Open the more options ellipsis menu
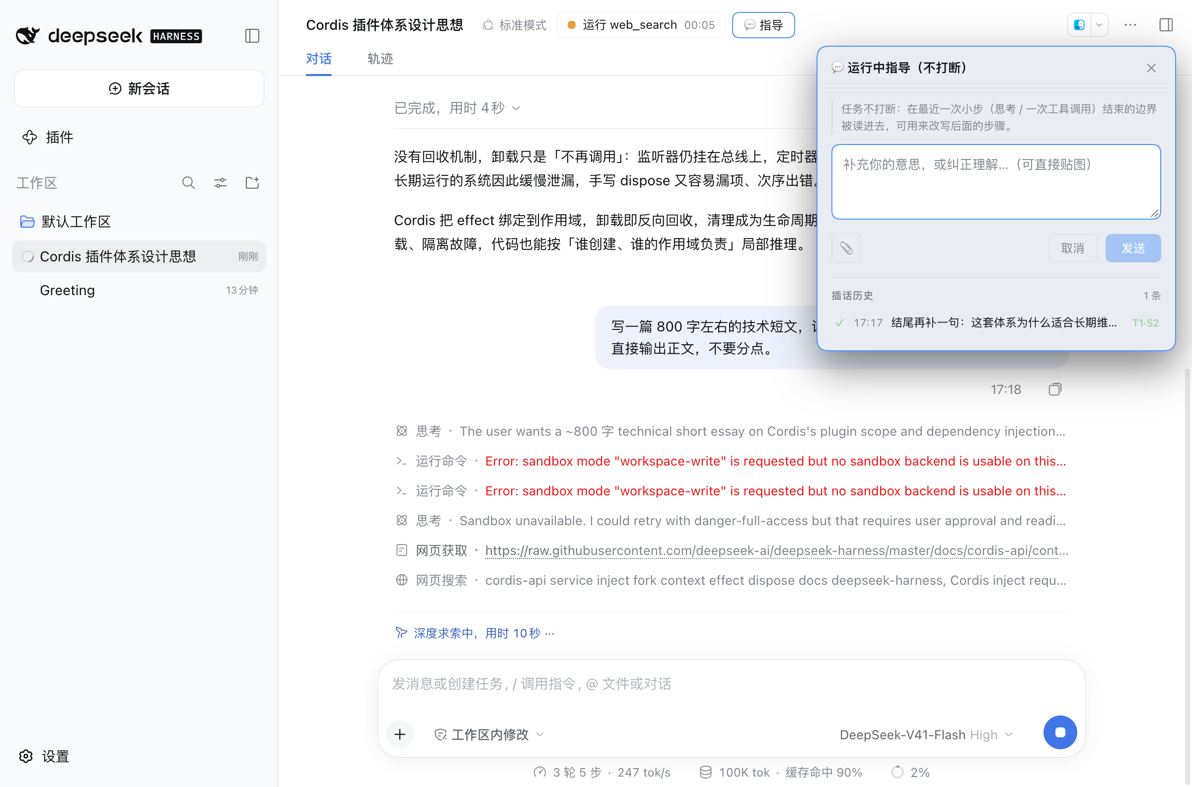1192x787 pixels. click(1130, 25)
